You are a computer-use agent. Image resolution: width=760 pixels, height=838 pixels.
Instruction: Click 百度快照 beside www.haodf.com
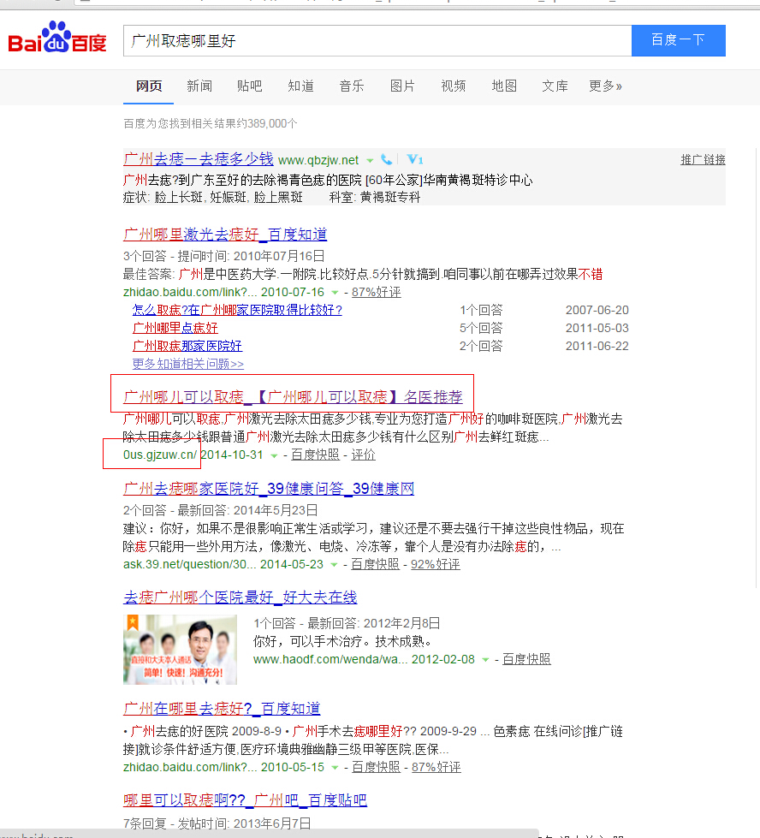(526, 659)
